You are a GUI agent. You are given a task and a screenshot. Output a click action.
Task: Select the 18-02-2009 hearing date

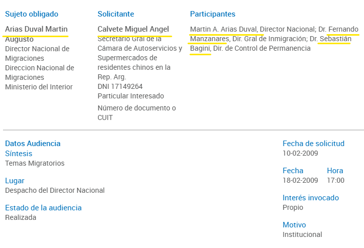300,180
